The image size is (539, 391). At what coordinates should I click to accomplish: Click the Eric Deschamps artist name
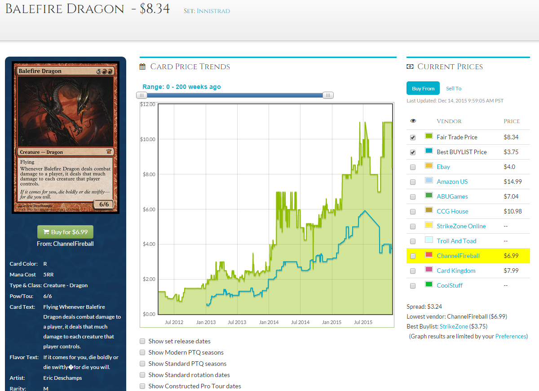point(62,378)
